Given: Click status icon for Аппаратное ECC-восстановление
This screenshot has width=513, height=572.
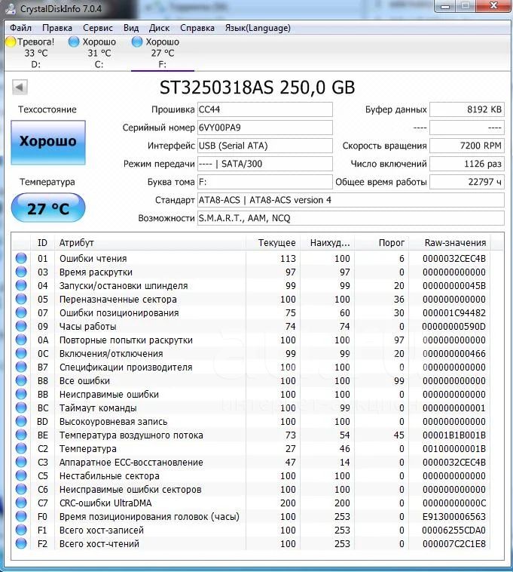Looking at the screenshot, I should coord(21,462).
